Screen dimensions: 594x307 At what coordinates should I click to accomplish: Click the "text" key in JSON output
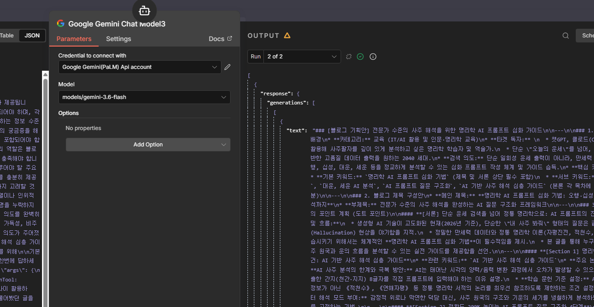coord(297,130)
